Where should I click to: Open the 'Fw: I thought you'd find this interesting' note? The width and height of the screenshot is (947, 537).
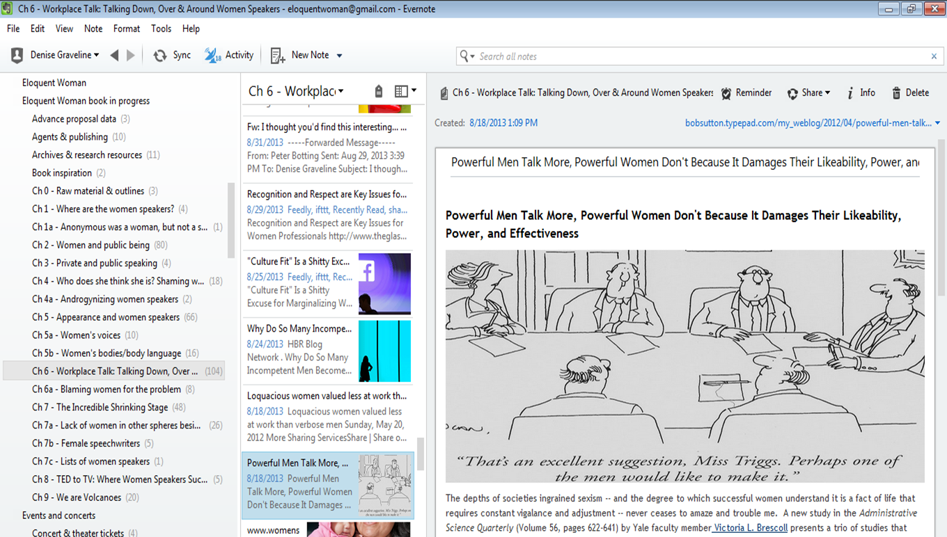click(x=327, y=147)
